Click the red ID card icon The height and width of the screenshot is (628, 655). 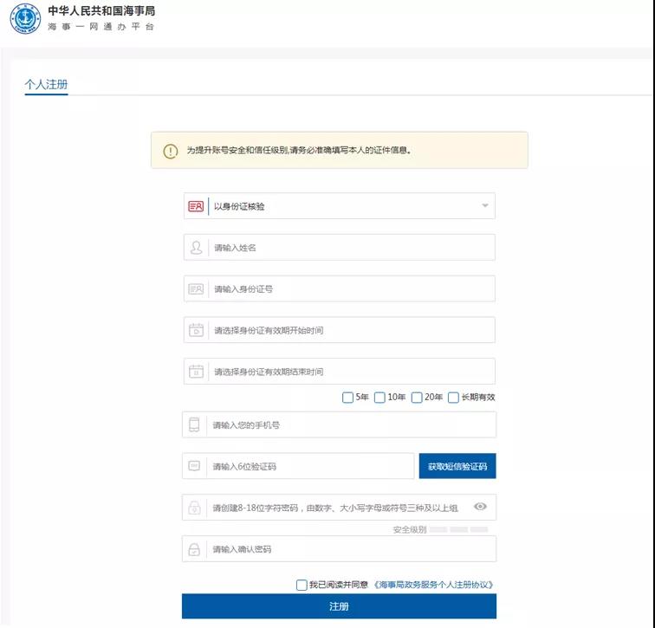coord(196,206)
